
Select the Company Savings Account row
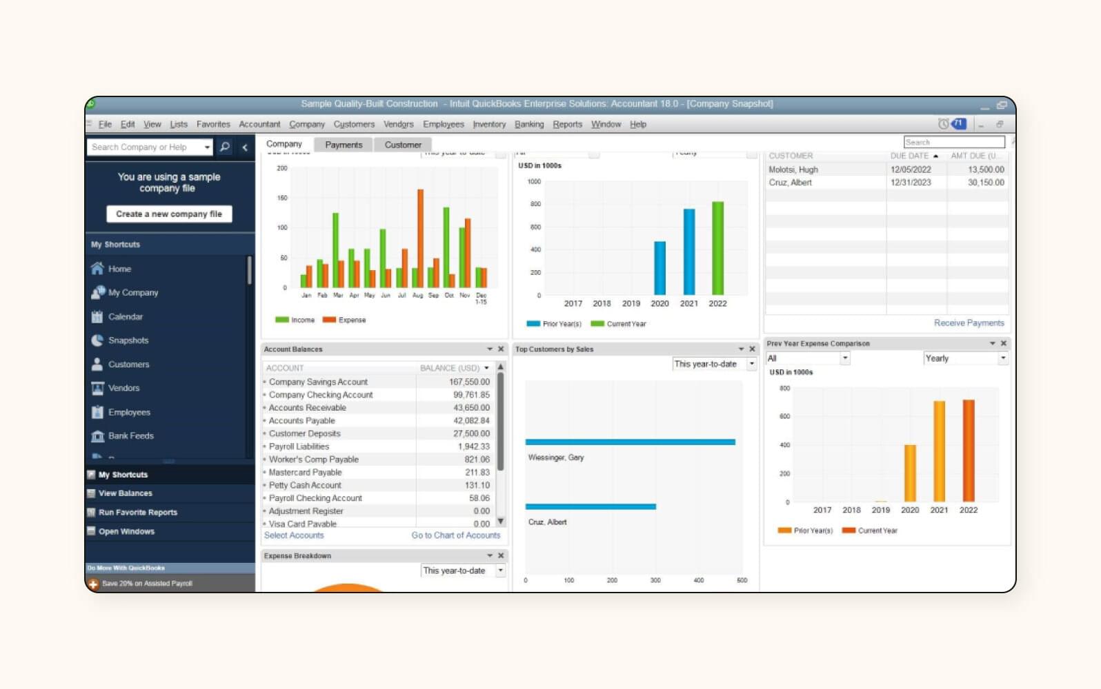[377, 382]
